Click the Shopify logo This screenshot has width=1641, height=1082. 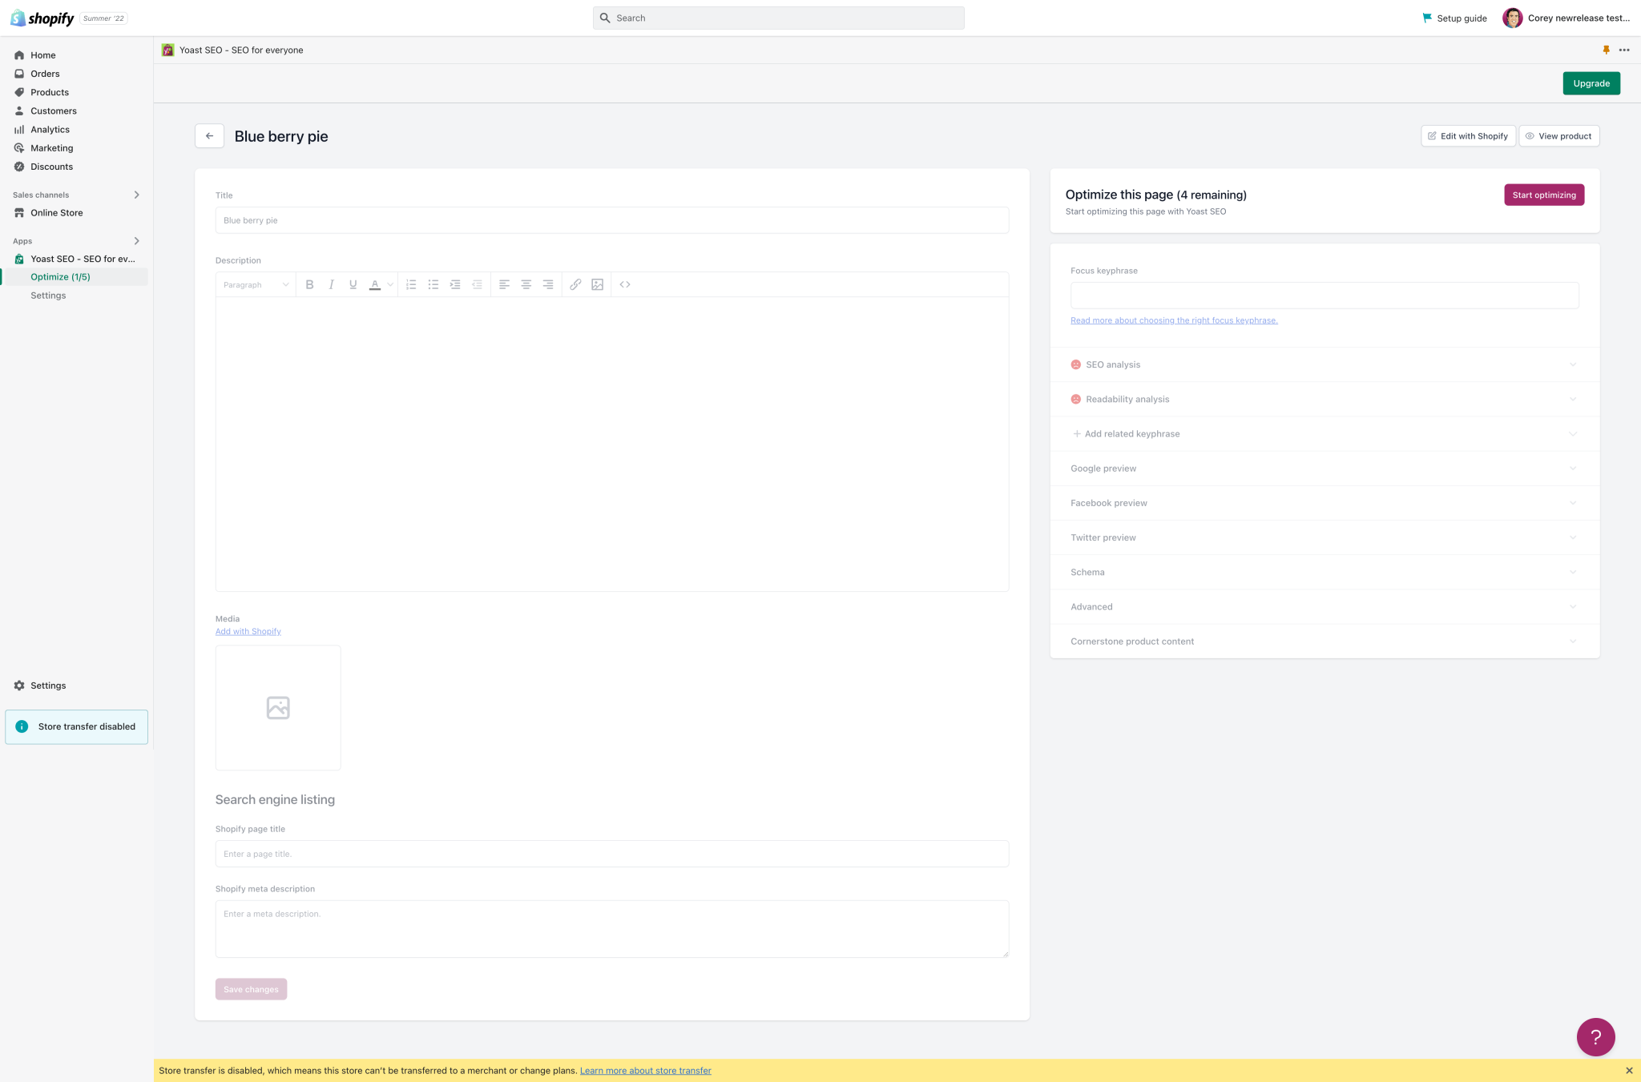pos(42,18)
